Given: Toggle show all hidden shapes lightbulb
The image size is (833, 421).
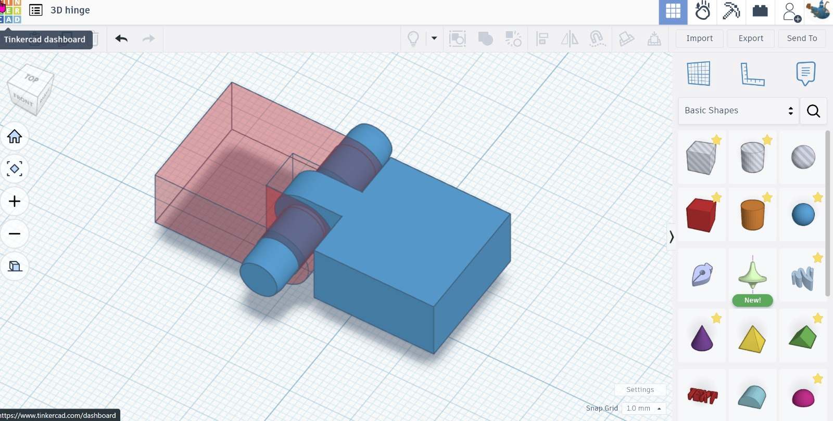Looking at the screenshot, I should click(x=413, y=38).
